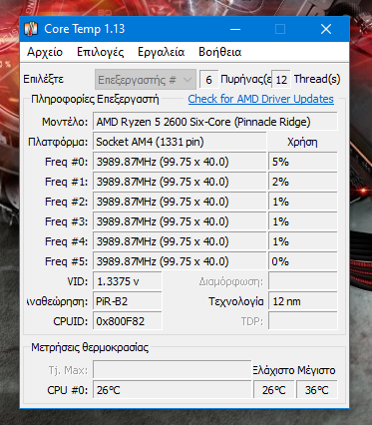Minimize the Core Temp window
Viewport: 372px width, 425px height.
[235, 29]
